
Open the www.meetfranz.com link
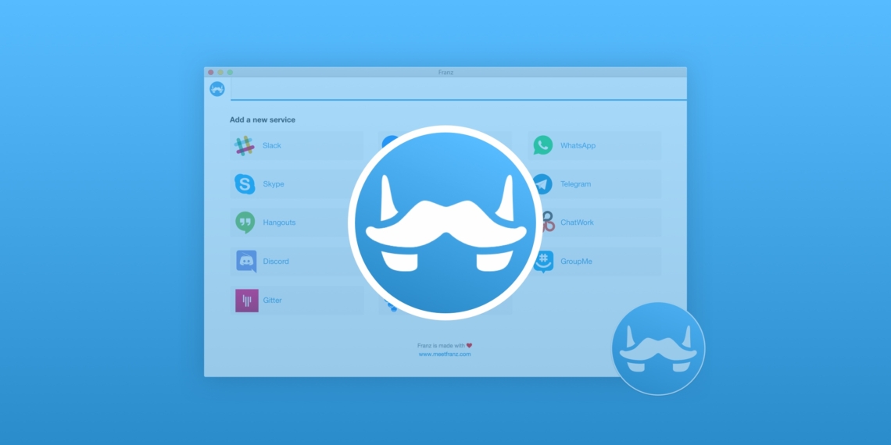coord(445,354)
